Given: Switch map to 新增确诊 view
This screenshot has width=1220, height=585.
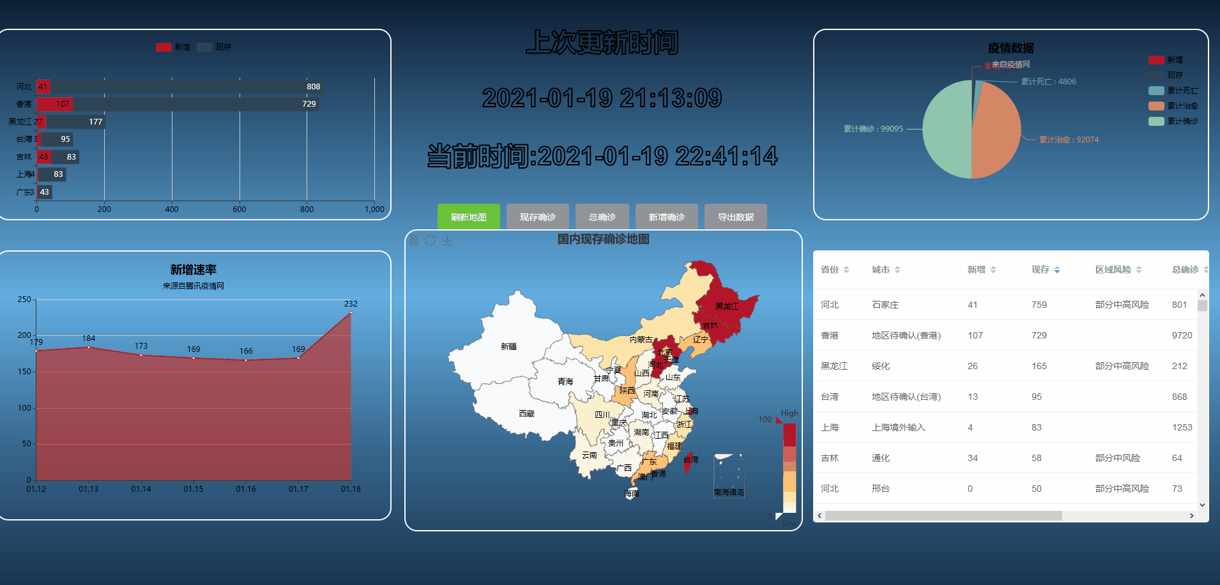Looking at the screenshot, I should point(667,217).
